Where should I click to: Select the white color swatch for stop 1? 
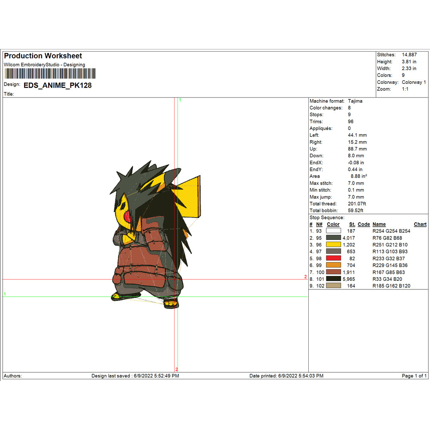[x=334, y=231]
